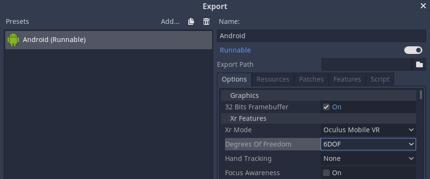Screen dimensions: 430x179
Task: Click the preset Name input field
Action: [x=322, y=36]
